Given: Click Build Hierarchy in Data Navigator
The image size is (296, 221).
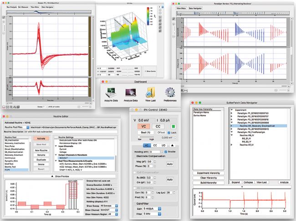Looking at the screenshot, I should (206, 182).
